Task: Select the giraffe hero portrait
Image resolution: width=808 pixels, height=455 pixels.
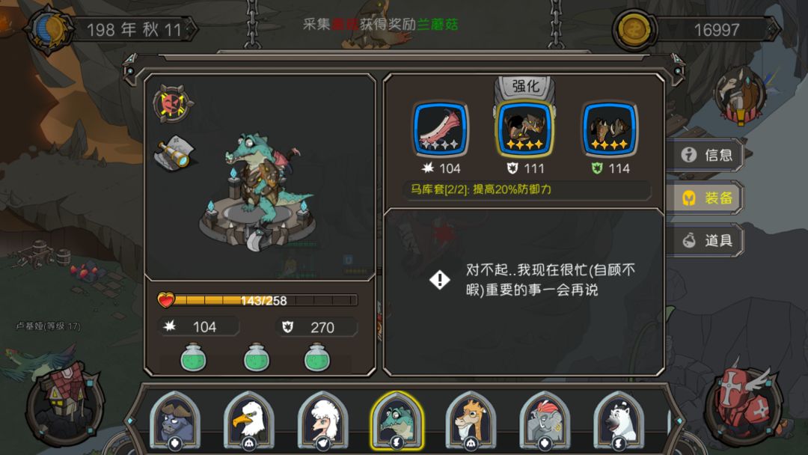Action: (471, 419)
